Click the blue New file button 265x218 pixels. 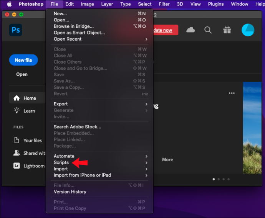pyautogui.click(x=23, y=60)
